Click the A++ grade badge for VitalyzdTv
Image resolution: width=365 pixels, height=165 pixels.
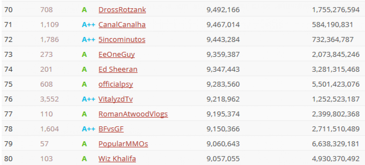coord(89,99)
